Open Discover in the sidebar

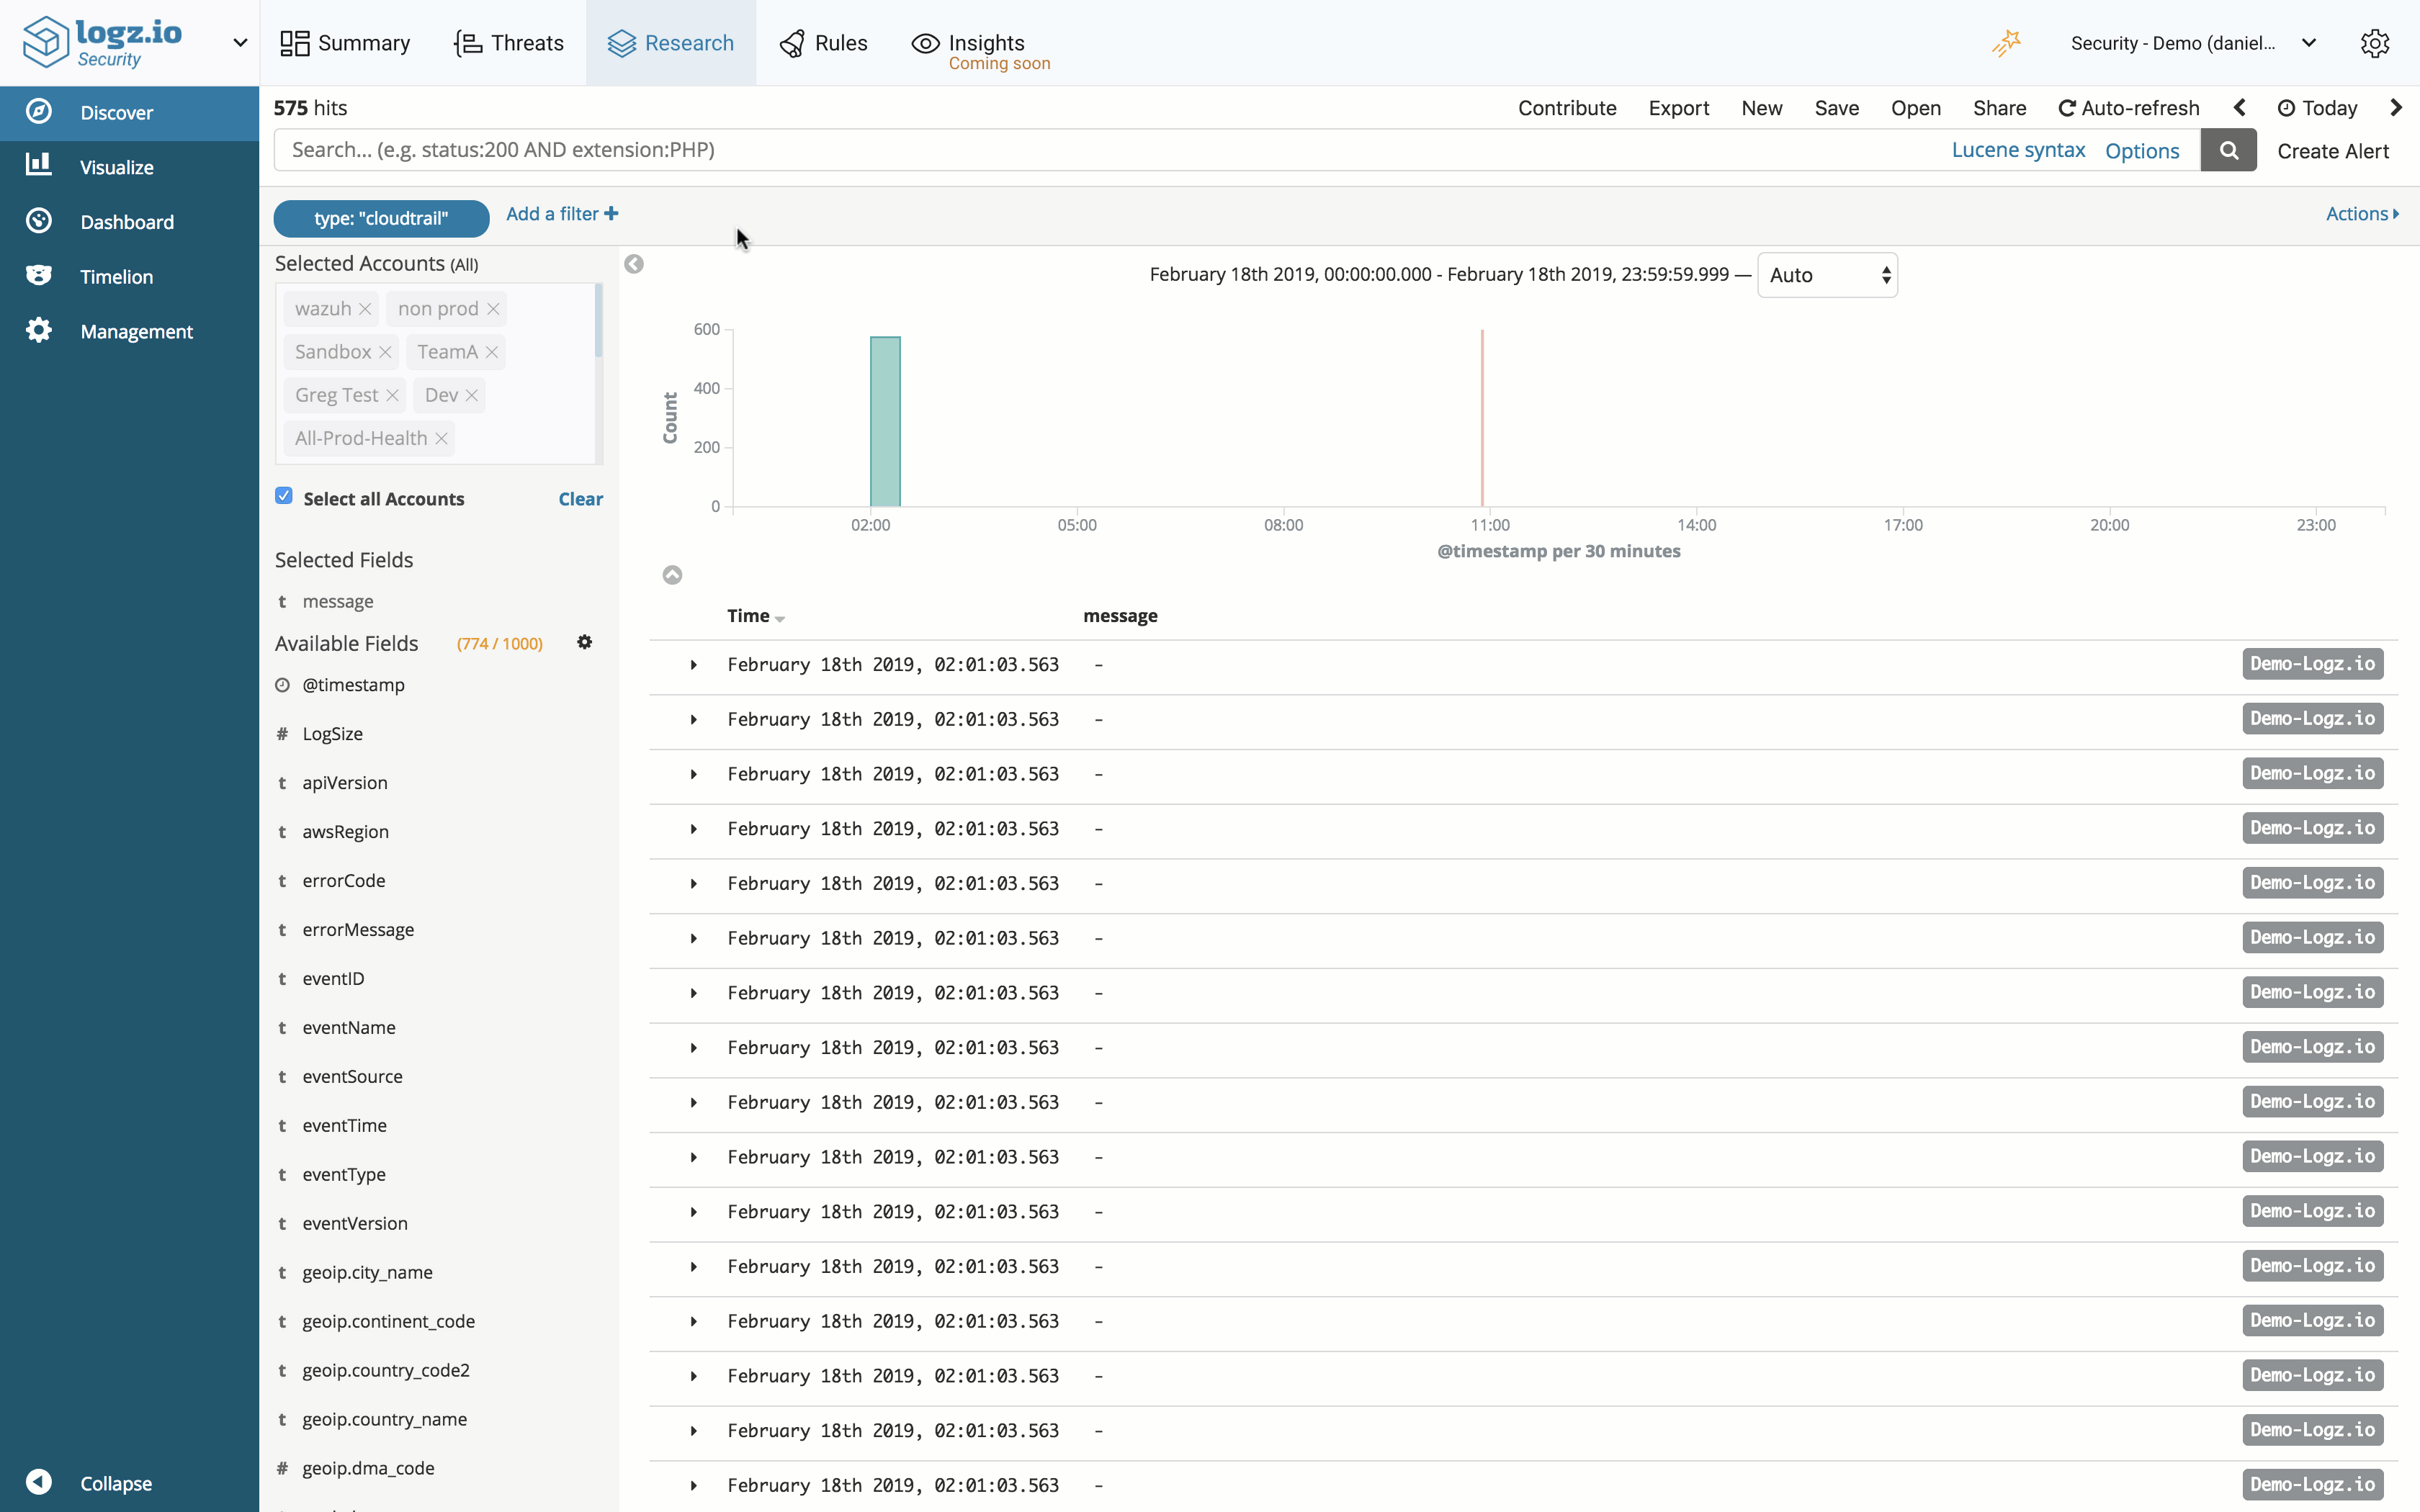[130, 112]
